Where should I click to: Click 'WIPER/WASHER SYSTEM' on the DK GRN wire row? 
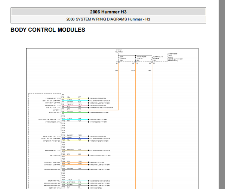pos(99,113)
